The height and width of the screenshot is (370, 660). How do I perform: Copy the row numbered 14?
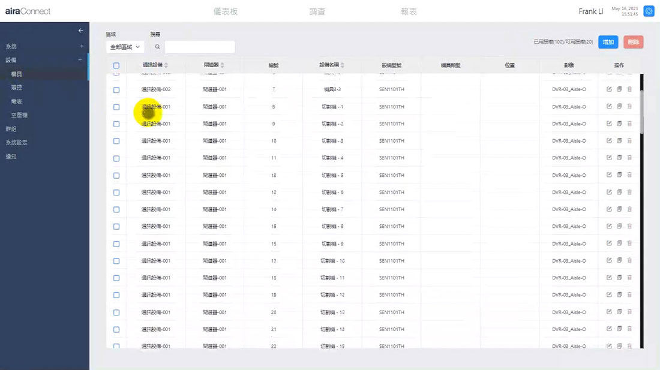click(x=619, y=209)
